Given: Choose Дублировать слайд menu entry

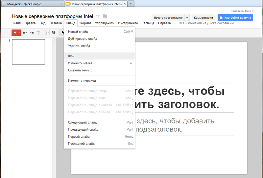Looking at the screenshot, I should click(x=100, y=39).
